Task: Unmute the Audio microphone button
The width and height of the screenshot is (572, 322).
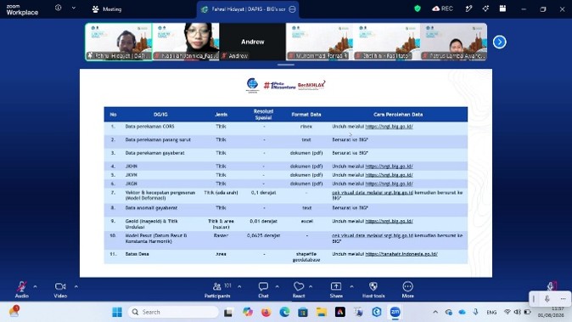Action: pyautogui.click(x=21, y=290)
